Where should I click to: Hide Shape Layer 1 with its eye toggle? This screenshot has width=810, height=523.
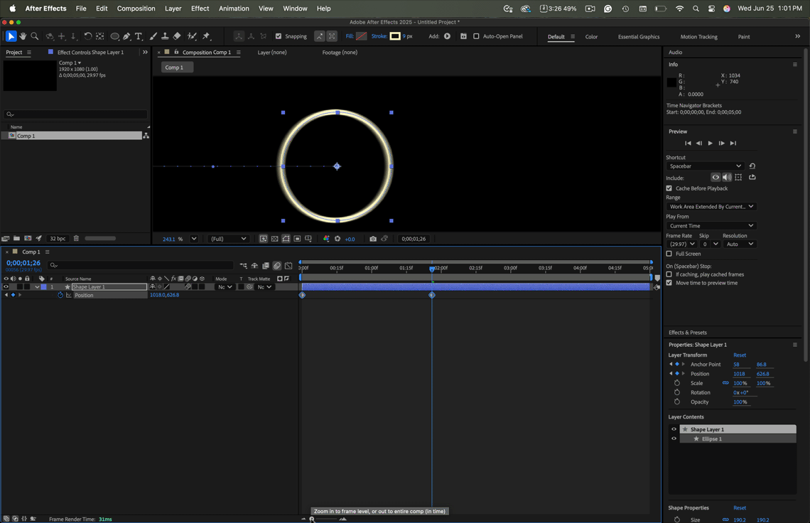tap(5, 286)
